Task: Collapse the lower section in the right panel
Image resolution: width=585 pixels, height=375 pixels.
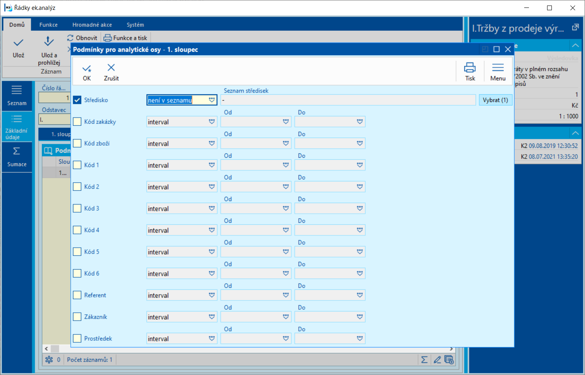Action: point(575,133)
